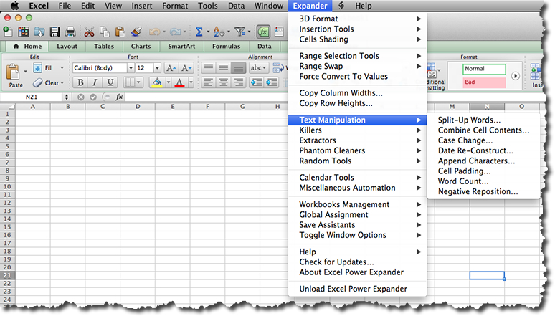
Task: Switch to the Formulas ribbon tab
Action: (226, 47)
